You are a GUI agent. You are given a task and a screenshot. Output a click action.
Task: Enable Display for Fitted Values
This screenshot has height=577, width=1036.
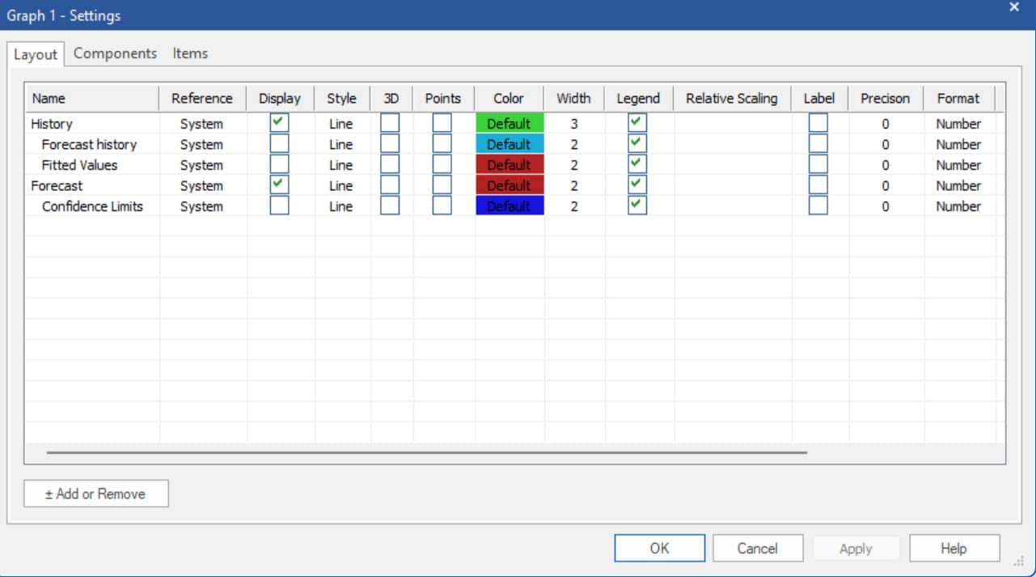click(x=279, y=164)
